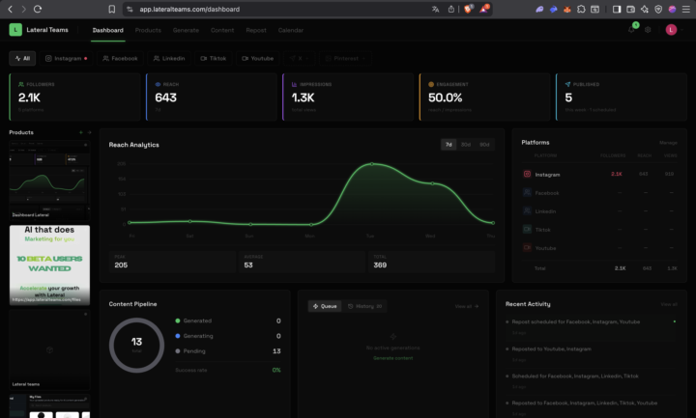
Task: Click the Lateral Teams logo icon
Action: tap(15, 30)
